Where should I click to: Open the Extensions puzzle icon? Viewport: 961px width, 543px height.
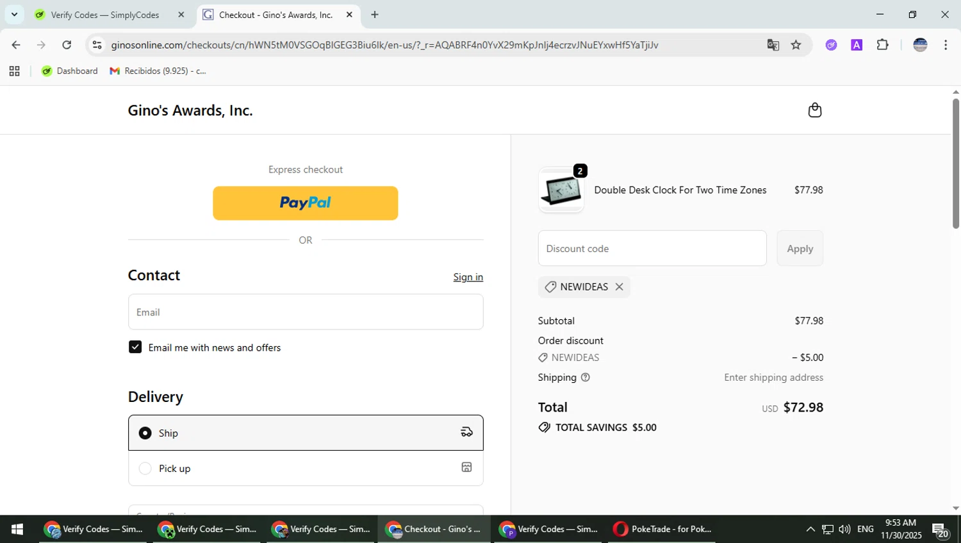[x=882, y=45]
